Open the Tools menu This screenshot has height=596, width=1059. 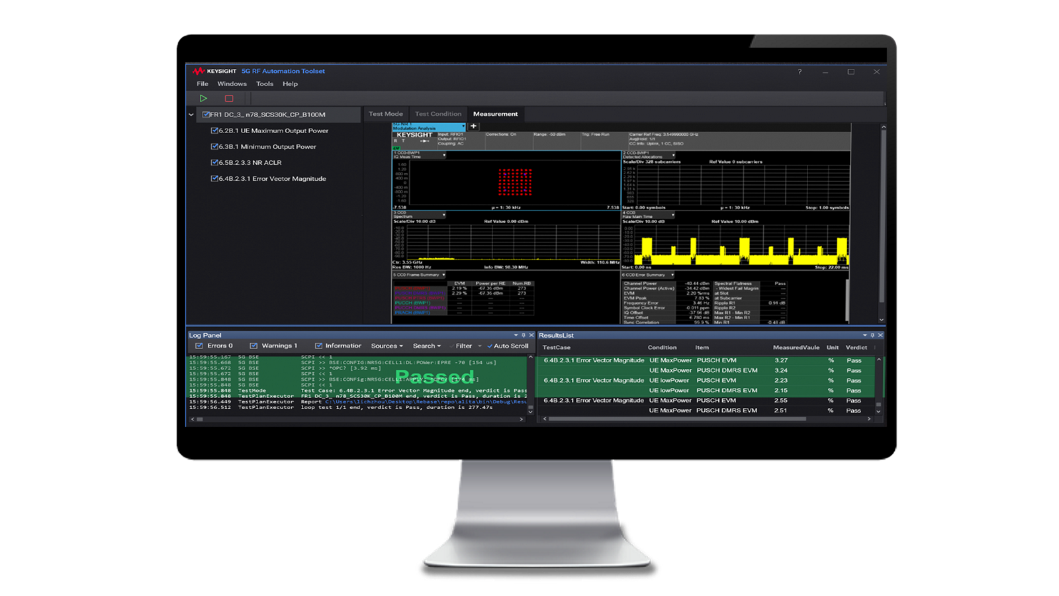265,84
